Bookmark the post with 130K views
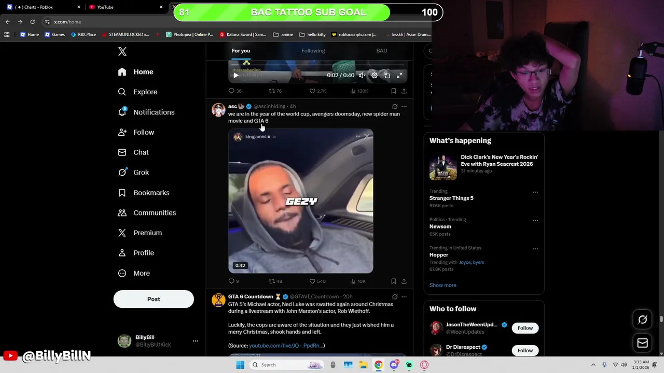Viewport: 664px width, 373px height. [394, 91]
